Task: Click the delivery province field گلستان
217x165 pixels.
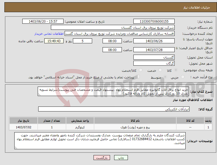Action: pos(154,57)
